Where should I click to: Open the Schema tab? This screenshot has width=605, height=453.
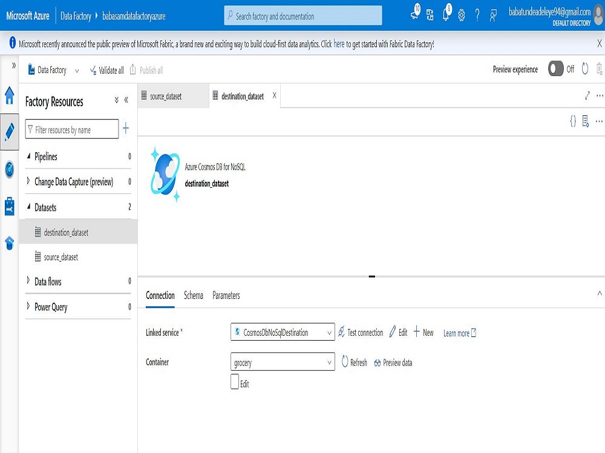[194, 295]
